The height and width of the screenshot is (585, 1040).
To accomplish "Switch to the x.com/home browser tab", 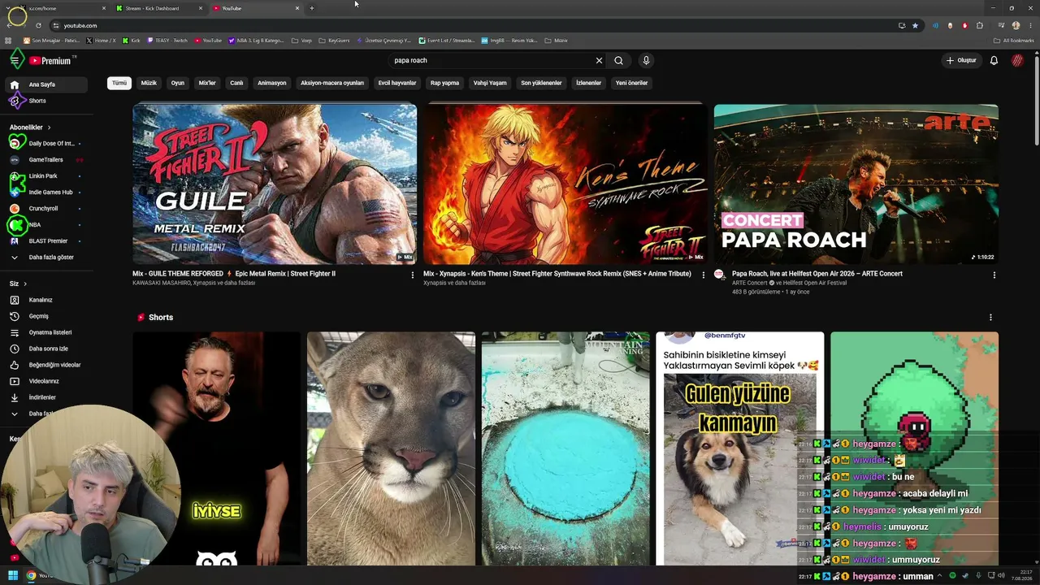I will [63, 8].
